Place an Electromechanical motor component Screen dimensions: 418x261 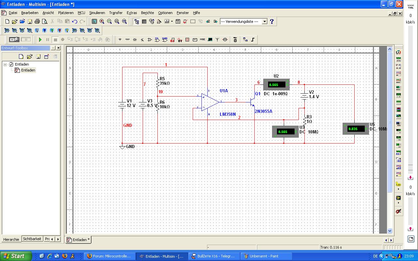pyautogui.click(x=225, y=39)
